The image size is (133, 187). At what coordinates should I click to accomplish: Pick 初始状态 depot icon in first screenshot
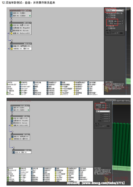click(x=20, y=83)
